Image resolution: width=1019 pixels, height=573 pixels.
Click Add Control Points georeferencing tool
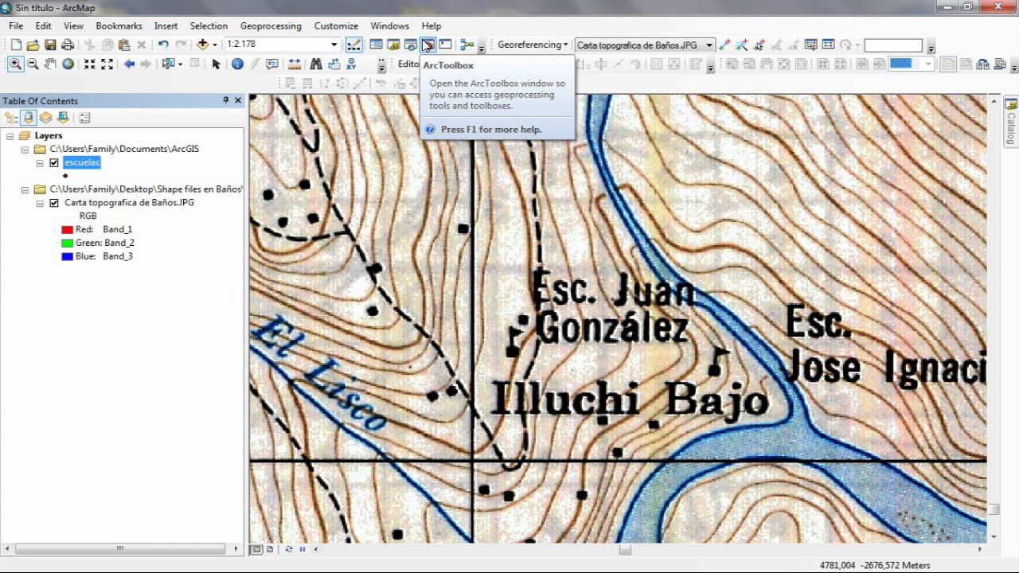724,45
